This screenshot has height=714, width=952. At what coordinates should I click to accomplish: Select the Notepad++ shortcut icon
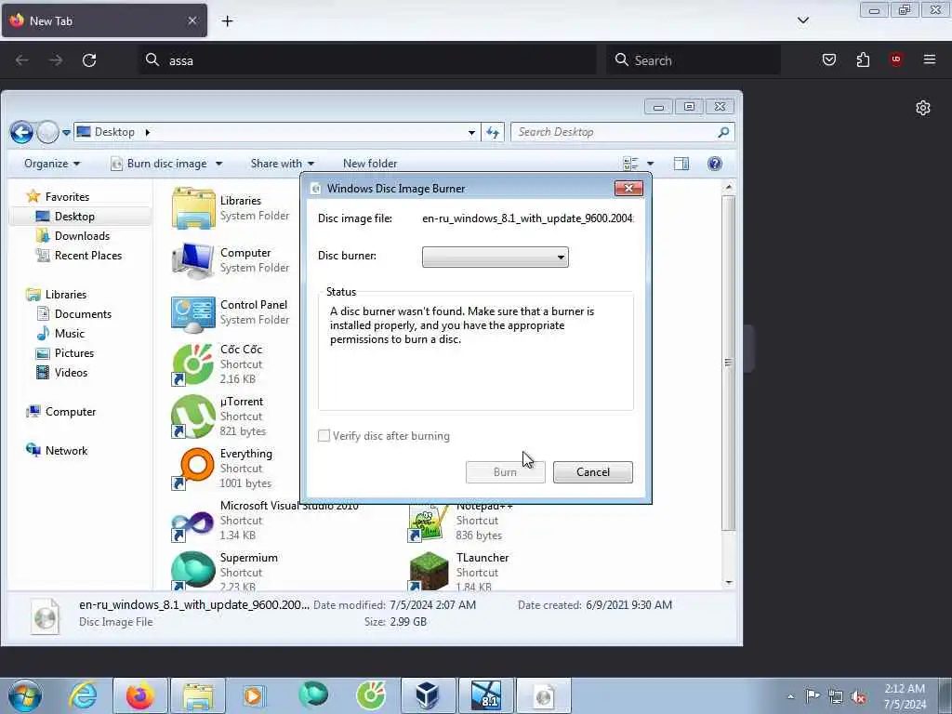[x=430, y=522]
